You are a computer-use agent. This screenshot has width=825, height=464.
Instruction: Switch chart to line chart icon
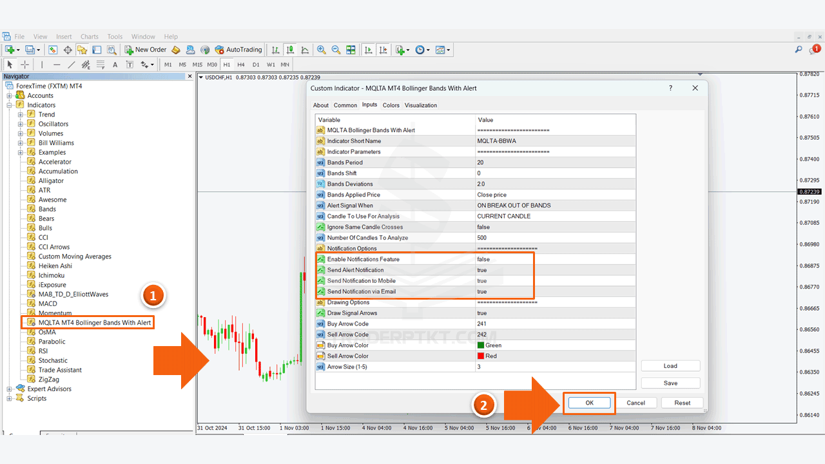click(304, 50)
